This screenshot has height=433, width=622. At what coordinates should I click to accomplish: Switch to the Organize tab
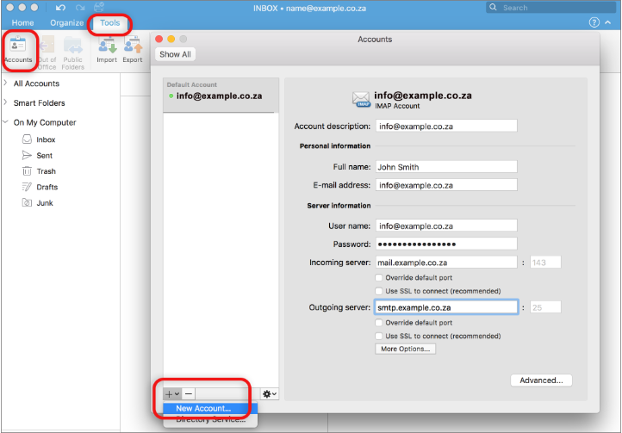(66, 22)
